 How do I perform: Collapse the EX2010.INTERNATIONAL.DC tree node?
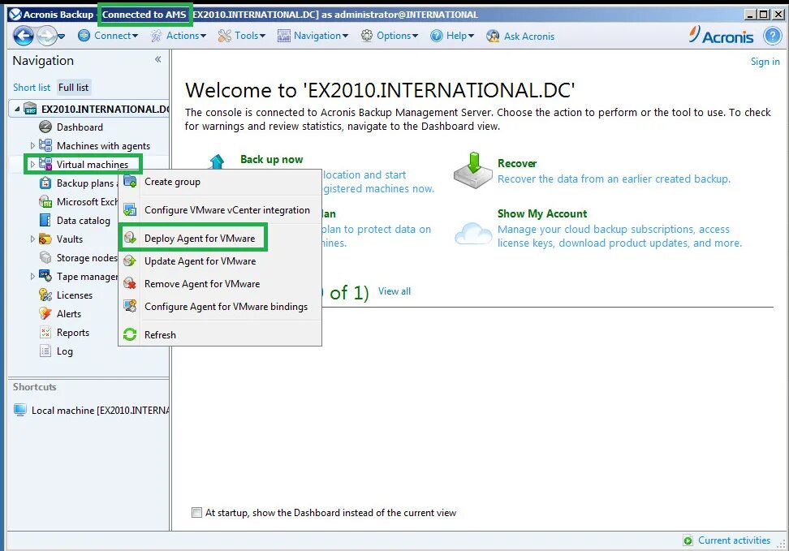[16, 108]
